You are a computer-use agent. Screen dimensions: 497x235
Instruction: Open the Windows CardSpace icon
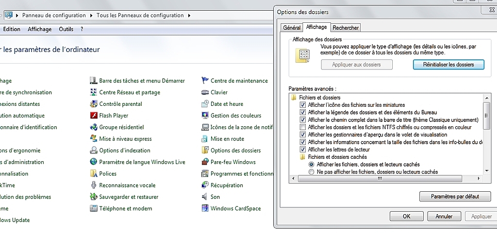pyautogui.click(x=205, y=208)
